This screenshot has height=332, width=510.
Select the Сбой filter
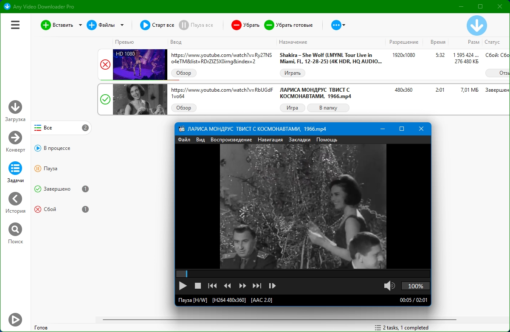(61, 209)
